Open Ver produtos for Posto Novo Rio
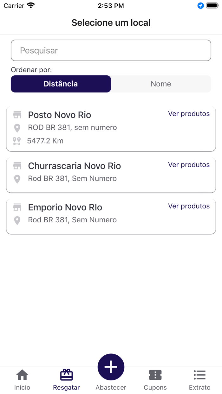This screenshot has width=222, height=394. (189, 113)
